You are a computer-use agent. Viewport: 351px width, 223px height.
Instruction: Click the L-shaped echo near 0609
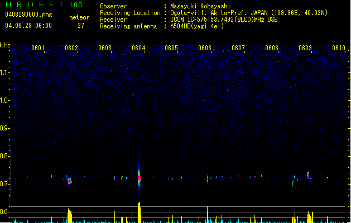tap(309, 176)
